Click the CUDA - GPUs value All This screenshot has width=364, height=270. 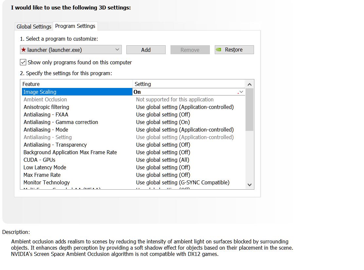click(162, 160)
